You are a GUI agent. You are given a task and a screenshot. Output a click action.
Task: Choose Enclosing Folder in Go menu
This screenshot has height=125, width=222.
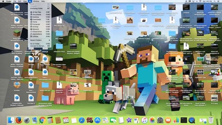(x=40, y=8)
